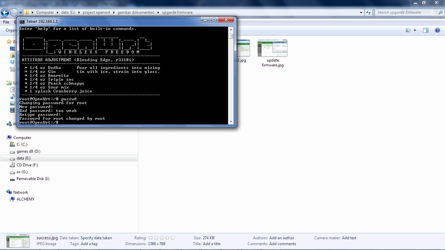445x250 pixels.
Task: Select 'Network' in navigation tree
Action: (x=21, y=192)
